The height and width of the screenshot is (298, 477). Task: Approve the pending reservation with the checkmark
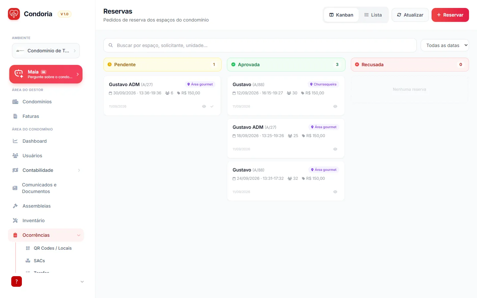tap(212, 106)
